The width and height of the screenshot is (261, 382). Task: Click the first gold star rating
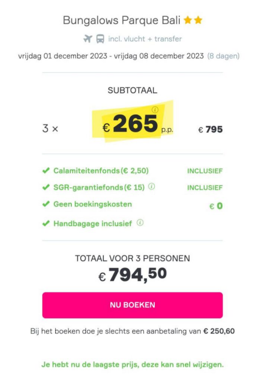[188, 20]
